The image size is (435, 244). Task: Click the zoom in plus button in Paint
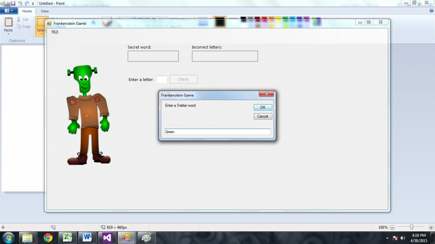point(431,227)
